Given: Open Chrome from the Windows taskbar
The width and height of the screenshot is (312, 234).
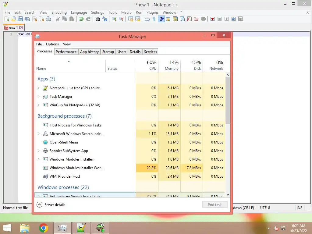Looking at the screenshot, I should [x=44, y=228].
